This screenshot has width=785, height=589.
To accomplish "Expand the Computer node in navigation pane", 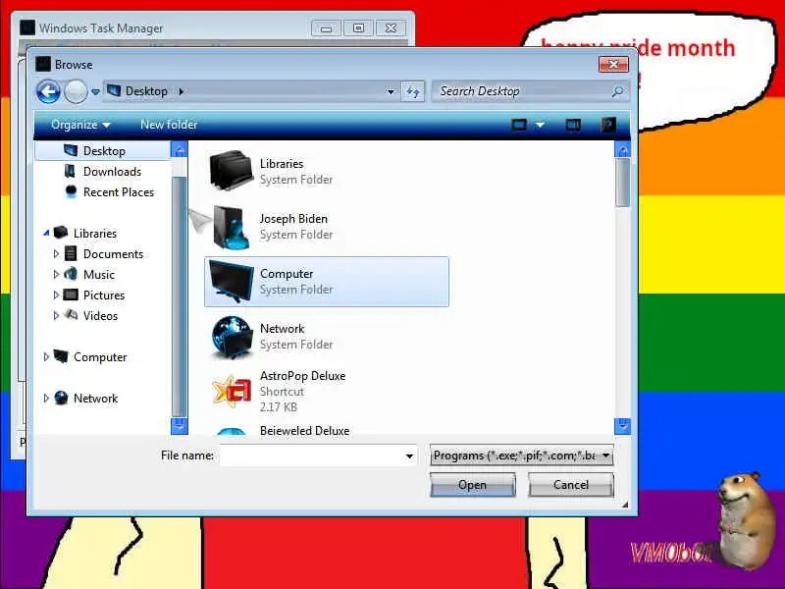I will [x=46, y=356].
